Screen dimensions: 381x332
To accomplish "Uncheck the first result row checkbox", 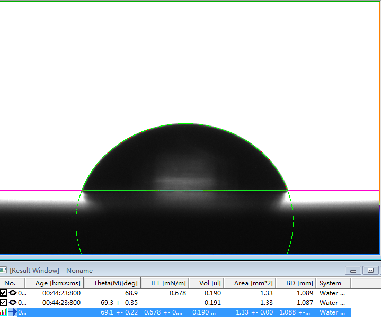I will pos(4,293).
